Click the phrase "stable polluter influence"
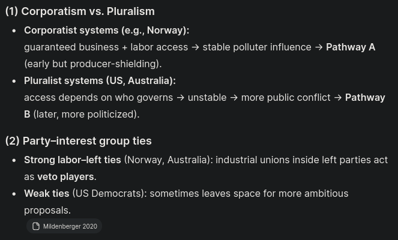This screenshot has height=240, width=398. click(x=257, y=47)
